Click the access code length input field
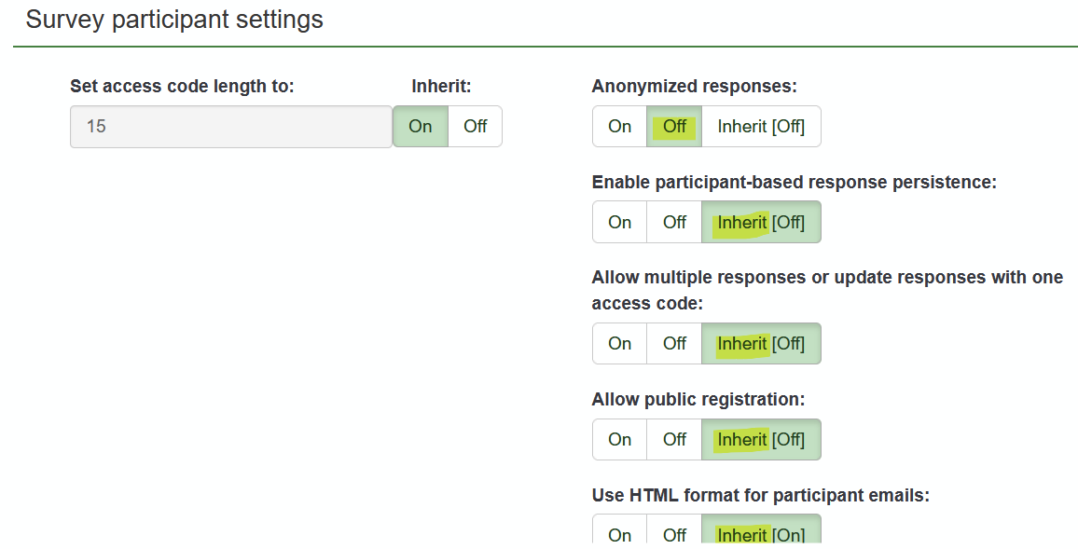Viewport: 1078px width, 549px height. coord(231,126)
